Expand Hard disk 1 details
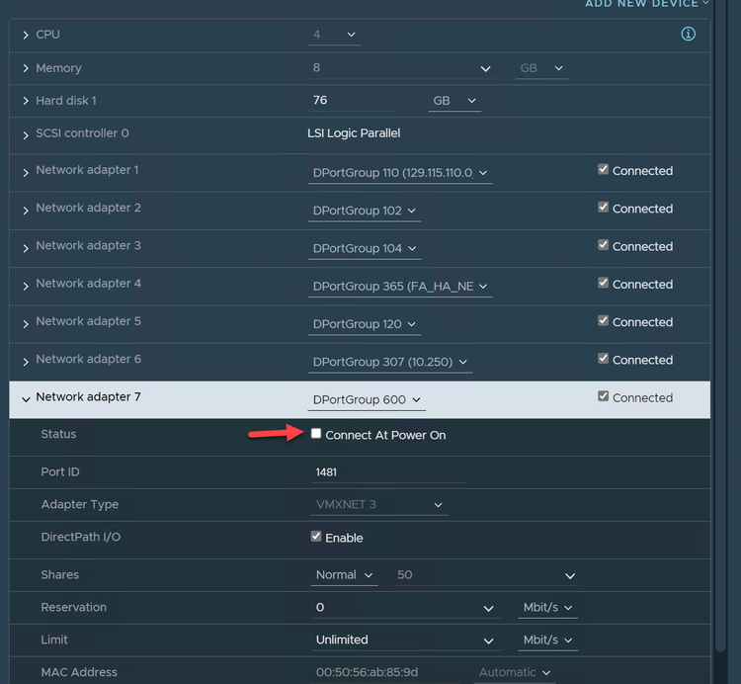The image size is (741, 684). pyautogui.click(x=26, y=101)
